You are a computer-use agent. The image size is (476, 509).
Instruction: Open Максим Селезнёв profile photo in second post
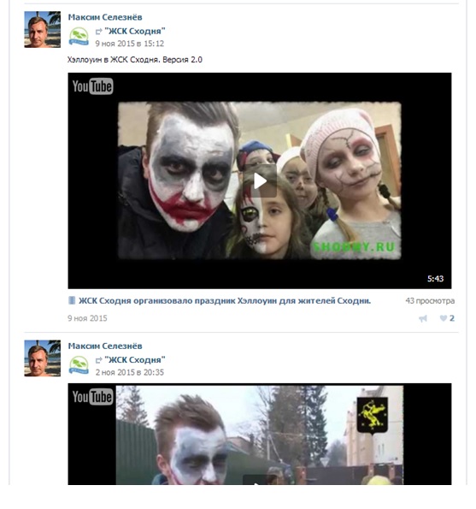tap(43, 358)
